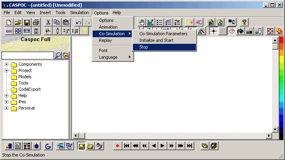Image resolution: width=285 pixels, height=160 pixels.
Task: Choose Initialize and Start
Action: click(x=164, y=40)
